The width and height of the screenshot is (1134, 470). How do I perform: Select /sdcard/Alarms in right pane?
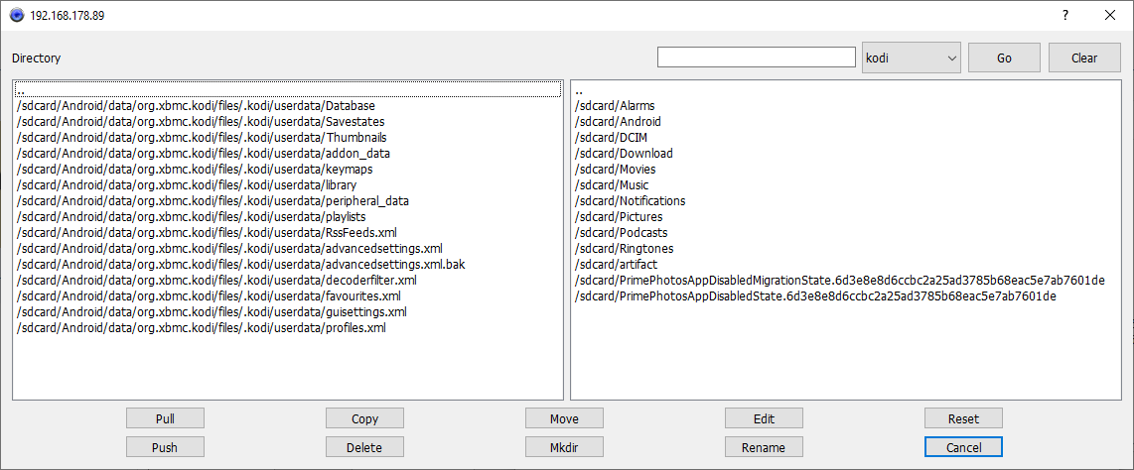pyautogui.click(x=846, y=106)
